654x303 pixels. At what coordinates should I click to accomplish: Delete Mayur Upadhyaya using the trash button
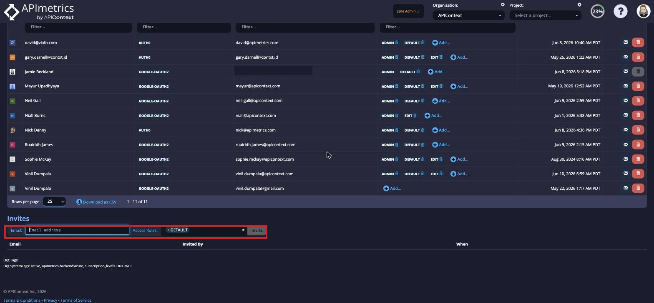[638, 86]
